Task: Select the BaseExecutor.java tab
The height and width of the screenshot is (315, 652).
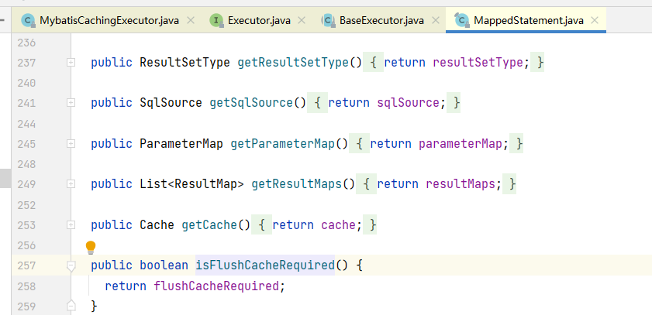Action: tap(382, 19)
